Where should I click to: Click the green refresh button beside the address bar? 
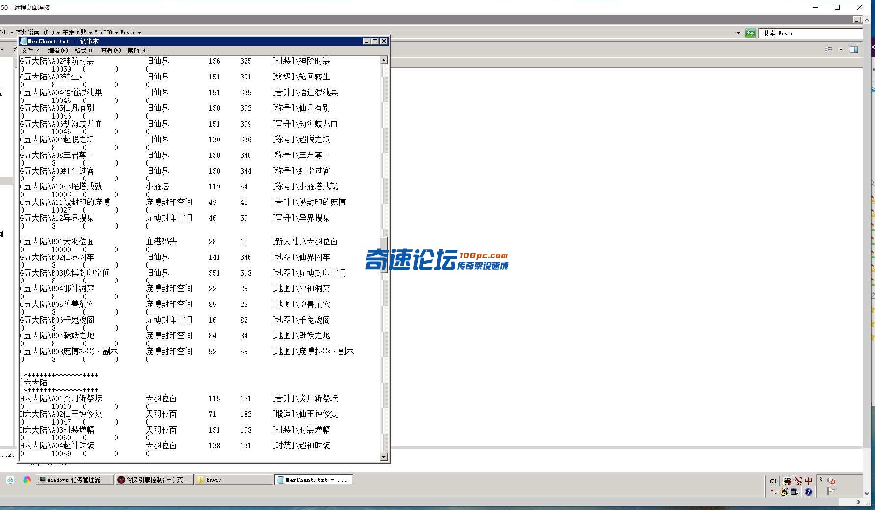750,33
